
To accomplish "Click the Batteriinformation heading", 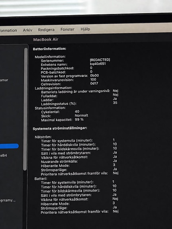I will pyautogui.click(x=49, y=49).
